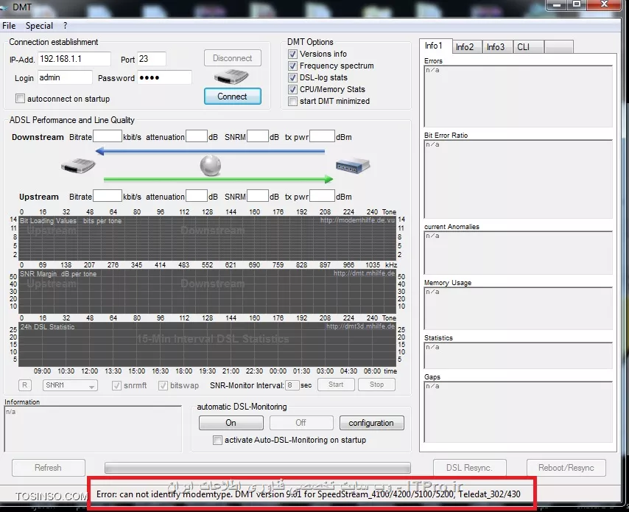This screenshot has height=512, width=629.
Task: Open the ? help menu
Action: click(66, 26)
